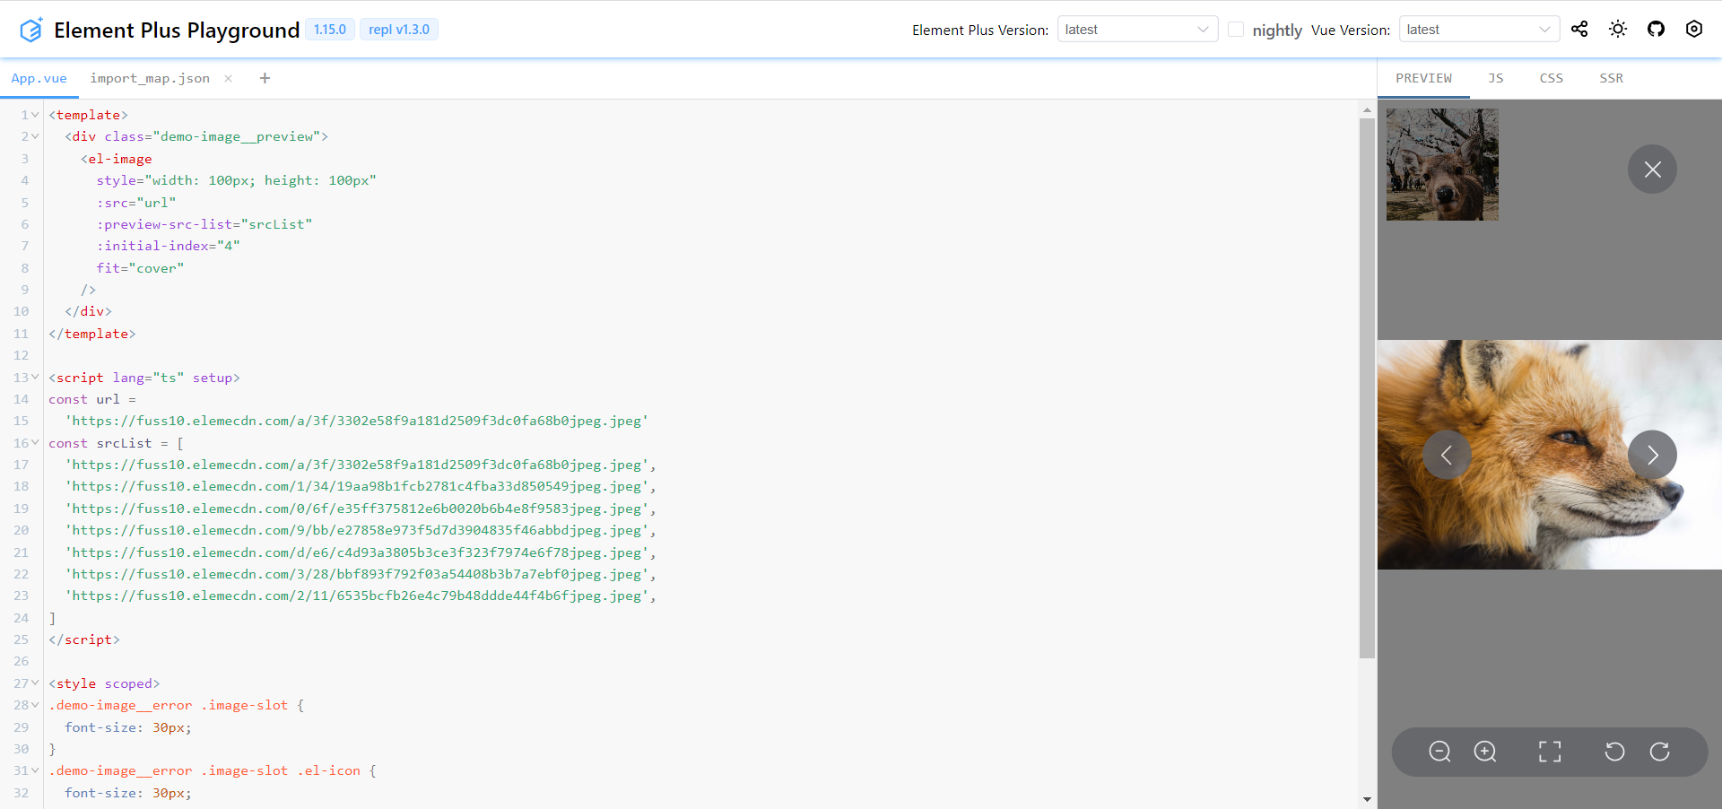Open the GitHub repository icon

1656,29
